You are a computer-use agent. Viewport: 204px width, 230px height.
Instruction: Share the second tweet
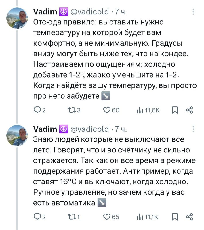pos(189,217)
